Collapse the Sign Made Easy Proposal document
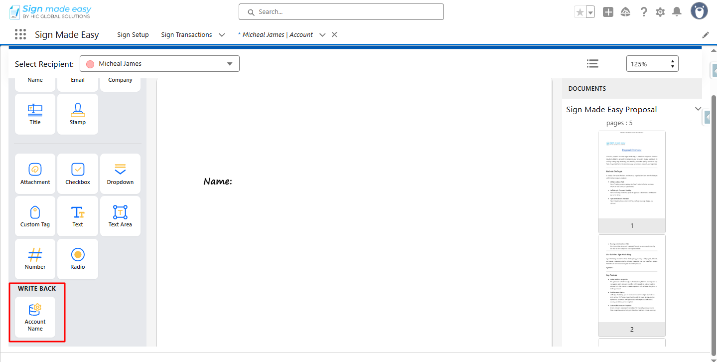This screenshot has height=362, width=717. 698,109
